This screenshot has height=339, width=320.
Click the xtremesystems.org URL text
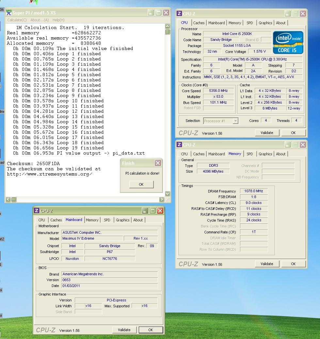(x=50, y=174)
